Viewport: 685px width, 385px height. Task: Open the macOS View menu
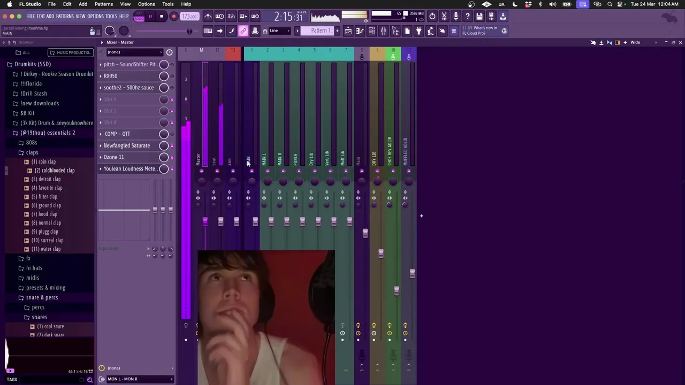(125, 4)
